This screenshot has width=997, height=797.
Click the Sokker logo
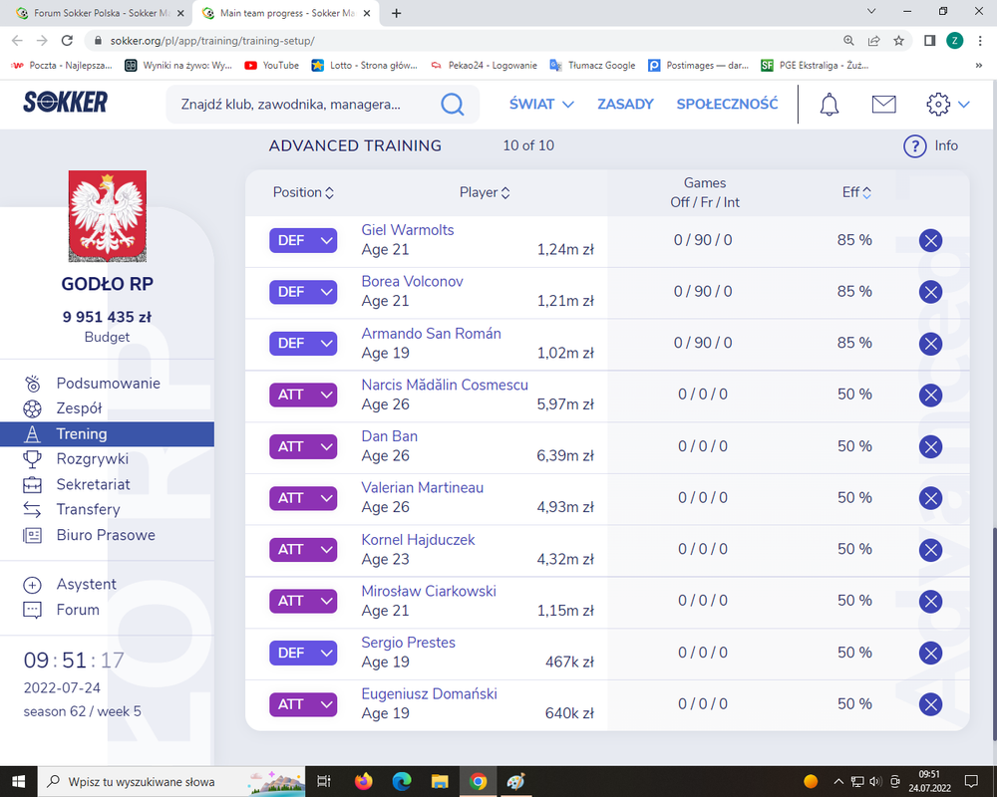coord(66,102)
